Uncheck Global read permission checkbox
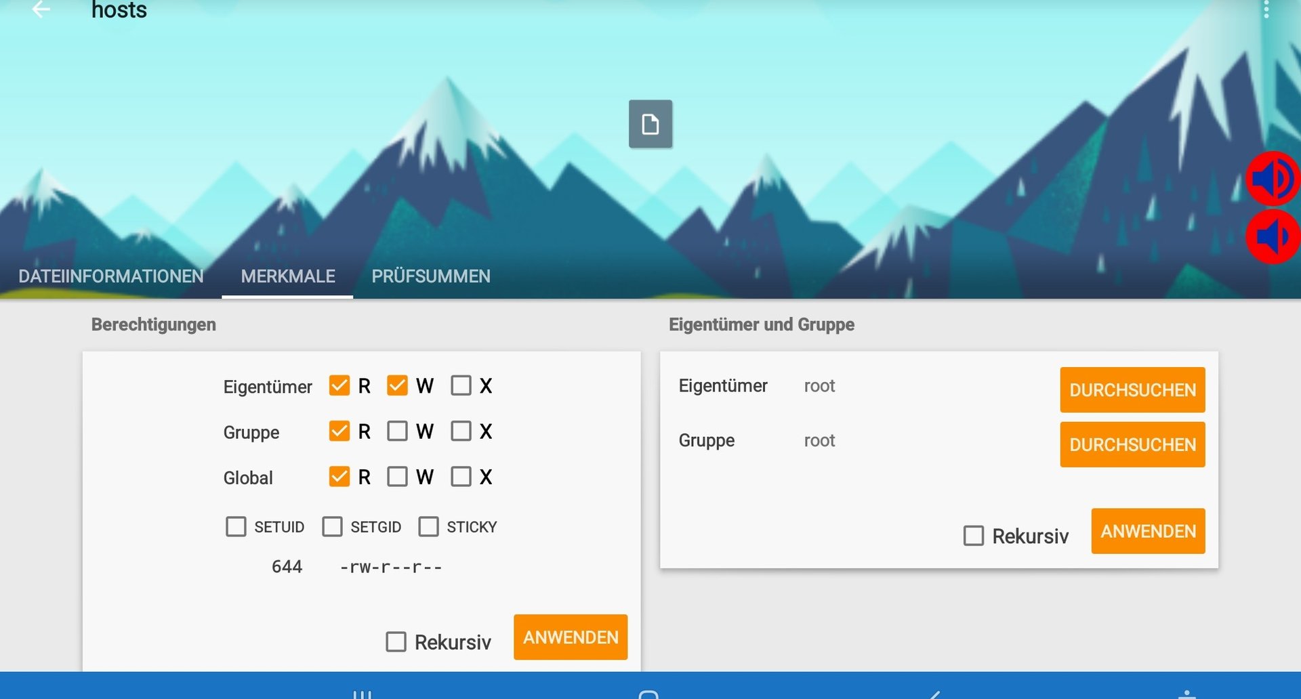This screenshot has width=1301, height=699. coord(339,477)
